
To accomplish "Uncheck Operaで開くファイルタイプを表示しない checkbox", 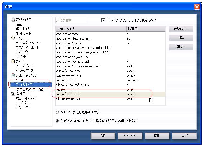I will click(103, 20).
